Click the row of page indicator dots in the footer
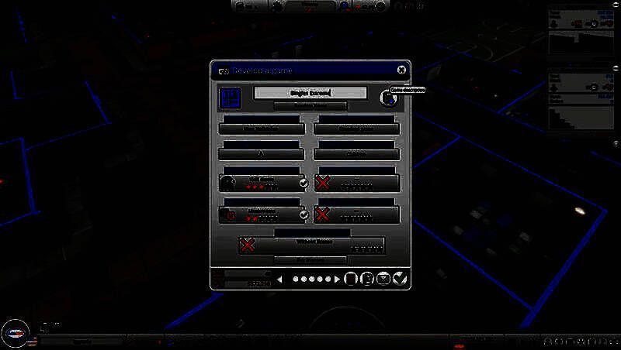Viewport: 621px width, 350px height. 310,279
